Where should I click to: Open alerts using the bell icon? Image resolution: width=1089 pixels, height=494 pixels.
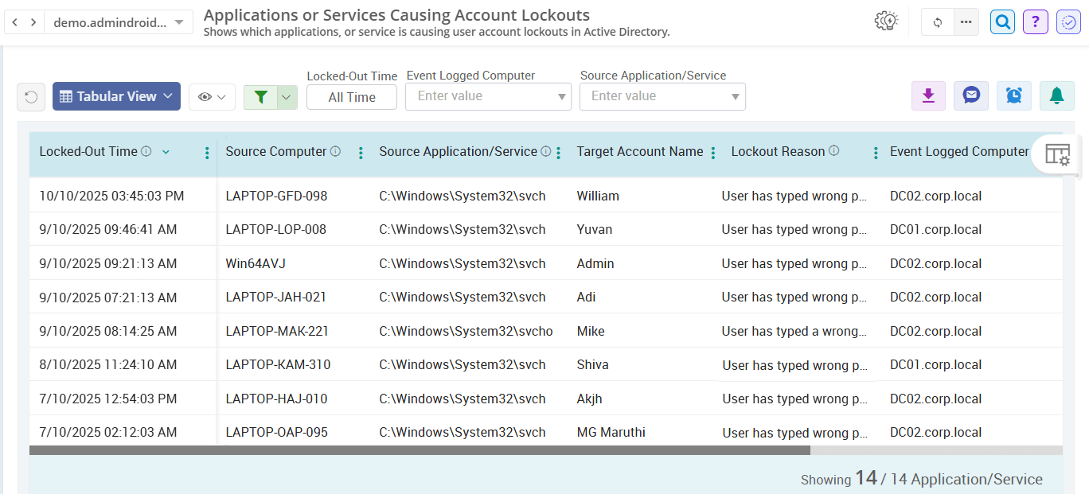click(1056, 95)
